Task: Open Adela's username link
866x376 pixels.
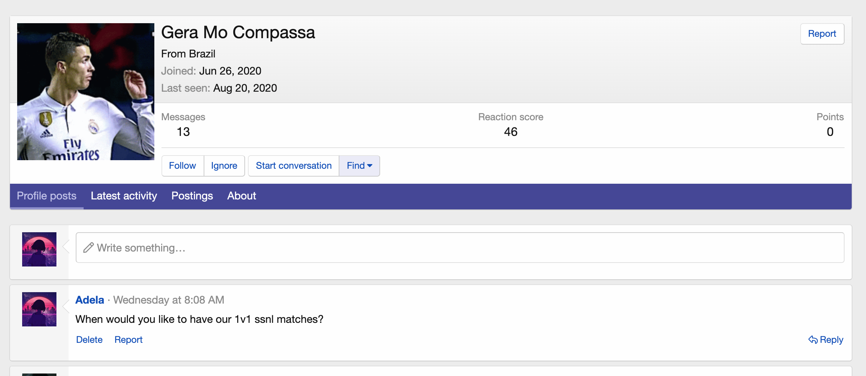Action: pyautogui.click(x=90, y=300)
